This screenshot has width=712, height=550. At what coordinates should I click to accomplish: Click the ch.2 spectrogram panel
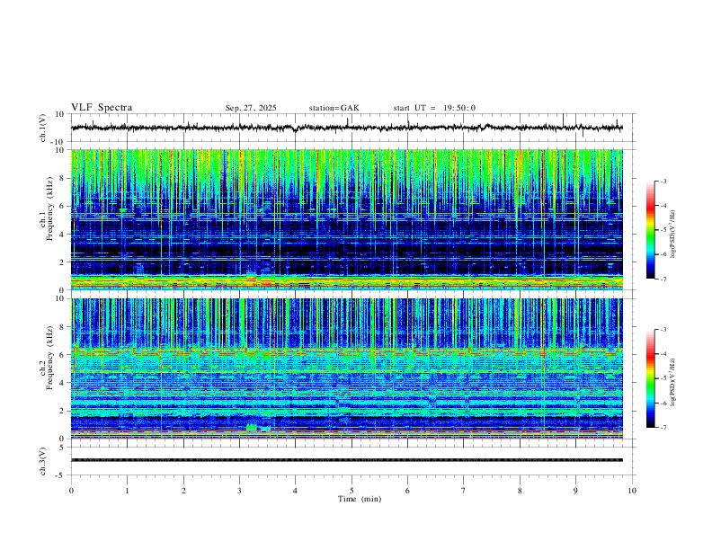coord(347,368)
